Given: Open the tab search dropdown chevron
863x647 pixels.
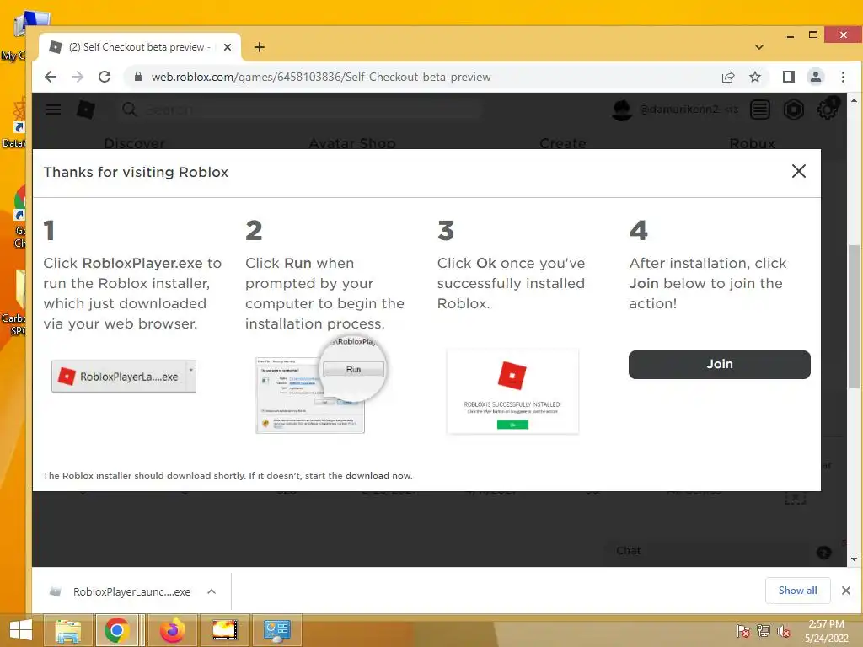Looking at the screenshot, I should point(759,47).
